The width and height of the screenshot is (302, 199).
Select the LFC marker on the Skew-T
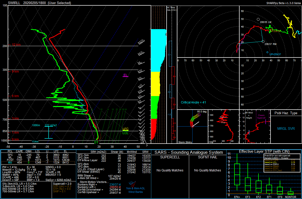[125, 129]
